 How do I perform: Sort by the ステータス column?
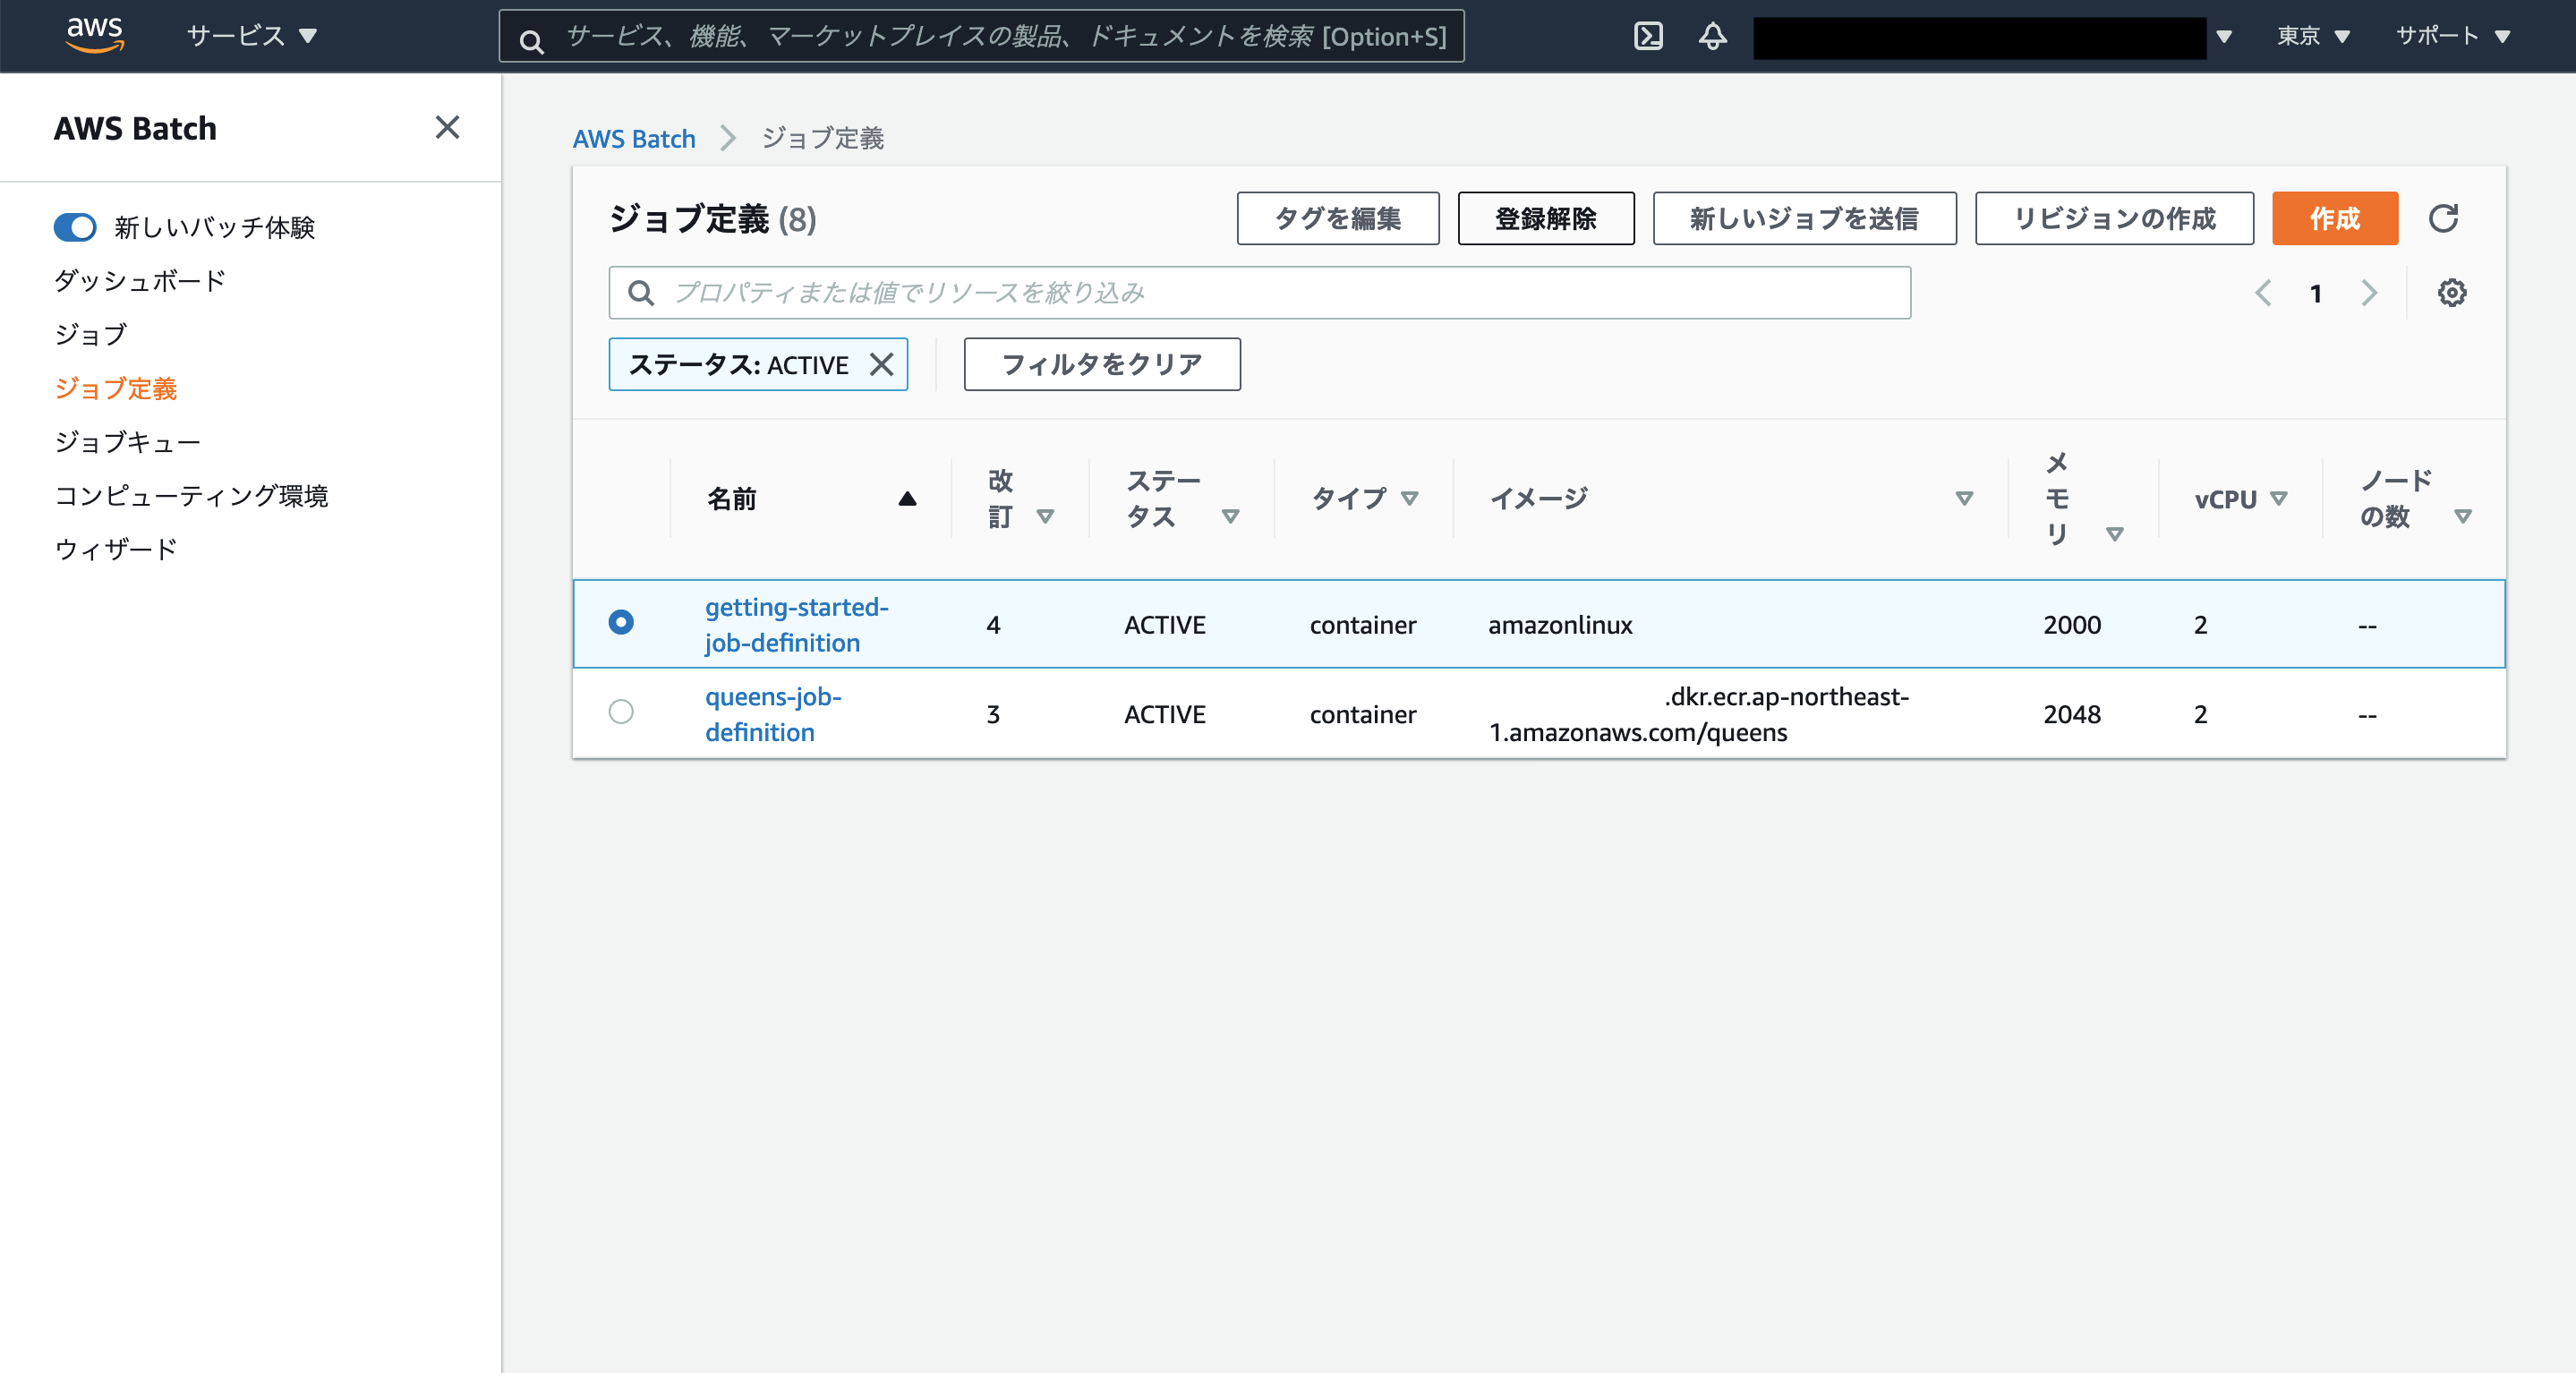click(1231, 516)
